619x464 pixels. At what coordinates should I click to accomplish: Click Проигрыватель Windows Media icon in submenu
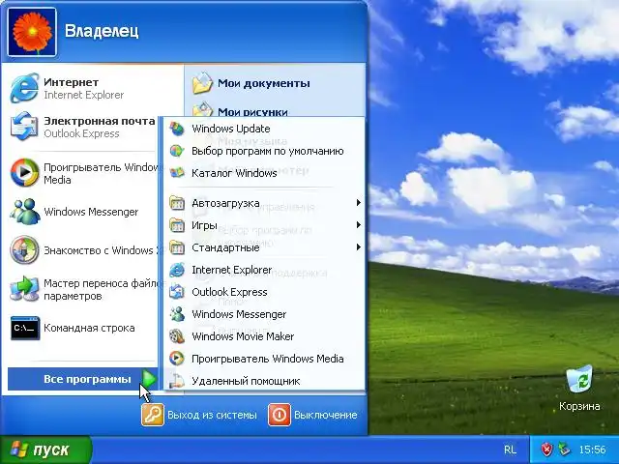(x=177, y=359)
